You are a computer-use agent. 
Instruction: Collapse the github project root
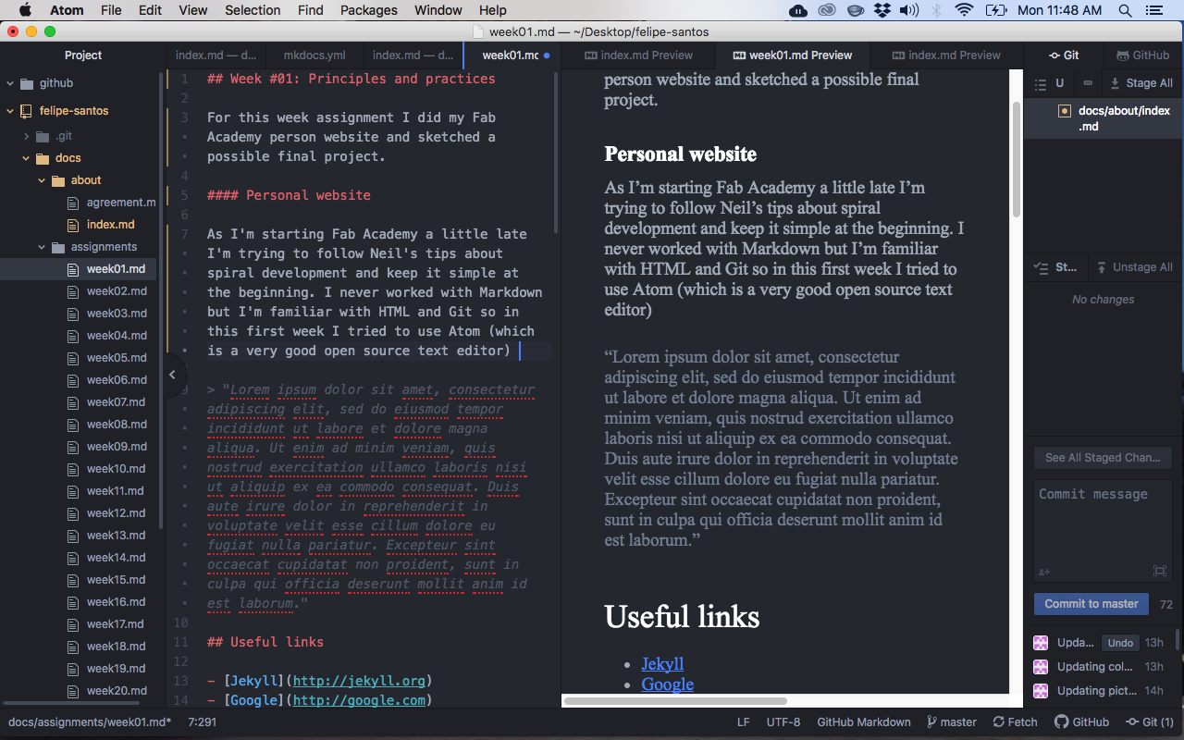[x=10, y=83]
